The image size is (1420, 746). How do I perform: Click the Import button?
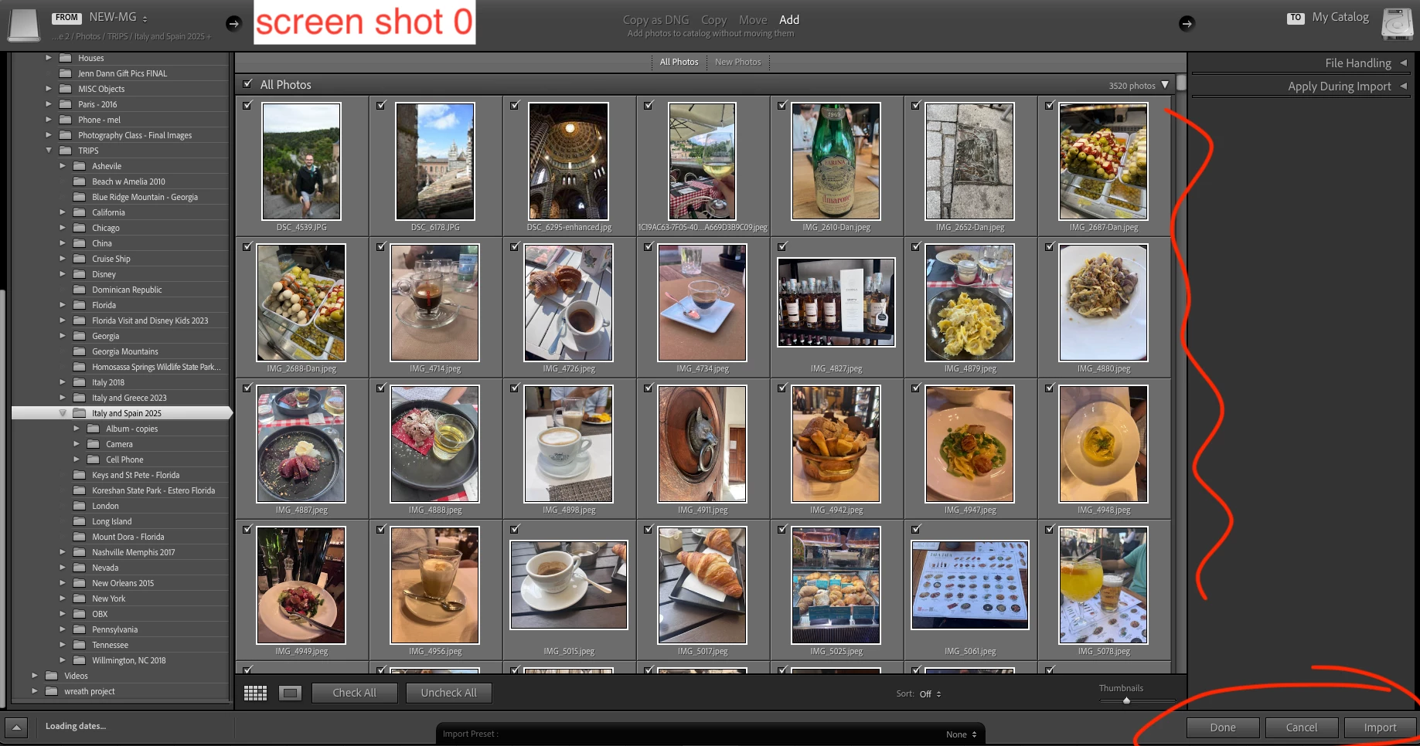(1380, 727)
